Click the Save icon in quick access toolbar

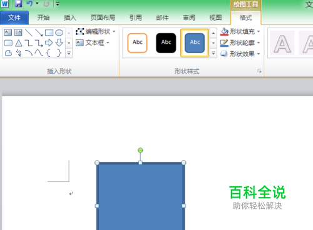pos(19,4)
